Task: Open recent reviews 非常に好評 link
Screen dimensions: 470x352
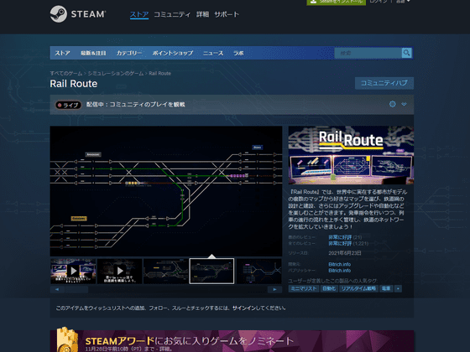Action: (340, 237)
